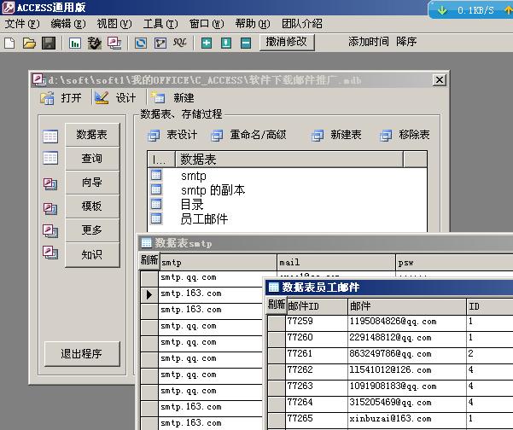
Task: Save using the floppy disk toolbar icon
Action: (49, 43)
